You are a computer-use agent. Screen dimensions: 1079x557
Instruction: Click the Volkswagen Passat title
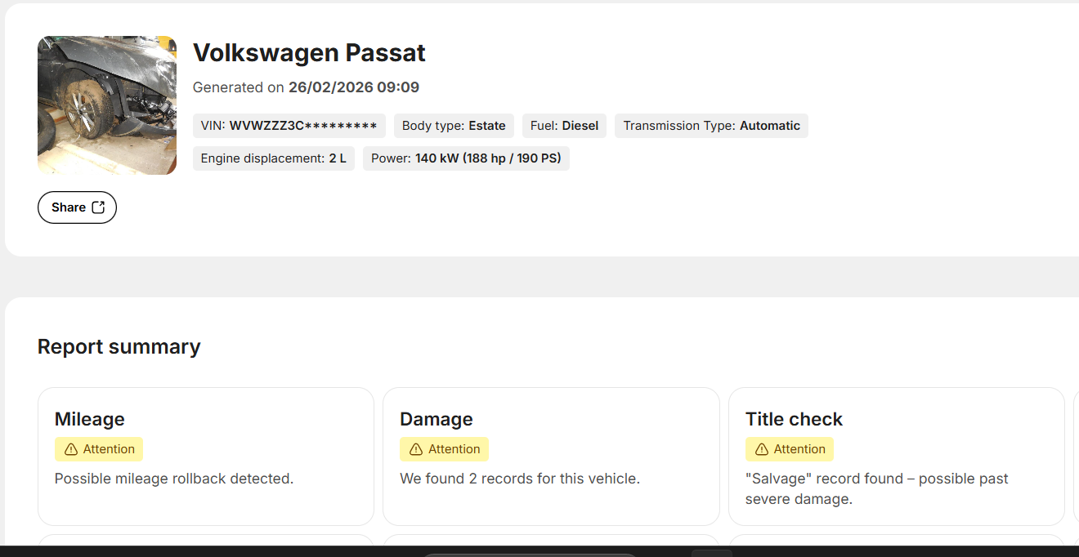(x=309, y=53)
